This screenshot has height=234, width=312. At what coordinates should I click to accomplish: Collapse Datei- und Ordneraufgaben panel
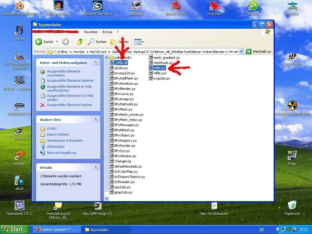(x=96, y=62)
